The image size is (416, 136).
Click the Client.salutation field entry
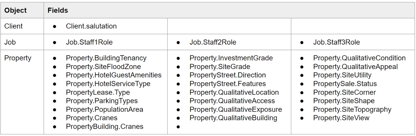[x=91, y=26]
